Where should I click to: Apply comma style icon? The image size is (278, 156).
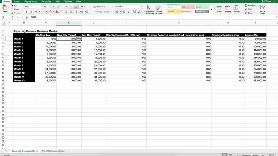pyautogui.click(x=129, y=12)
